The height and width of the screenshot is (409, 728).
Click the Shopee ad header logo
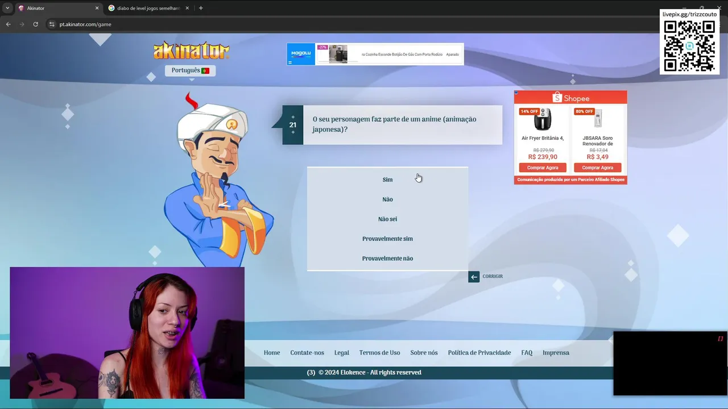click(570, 98)
